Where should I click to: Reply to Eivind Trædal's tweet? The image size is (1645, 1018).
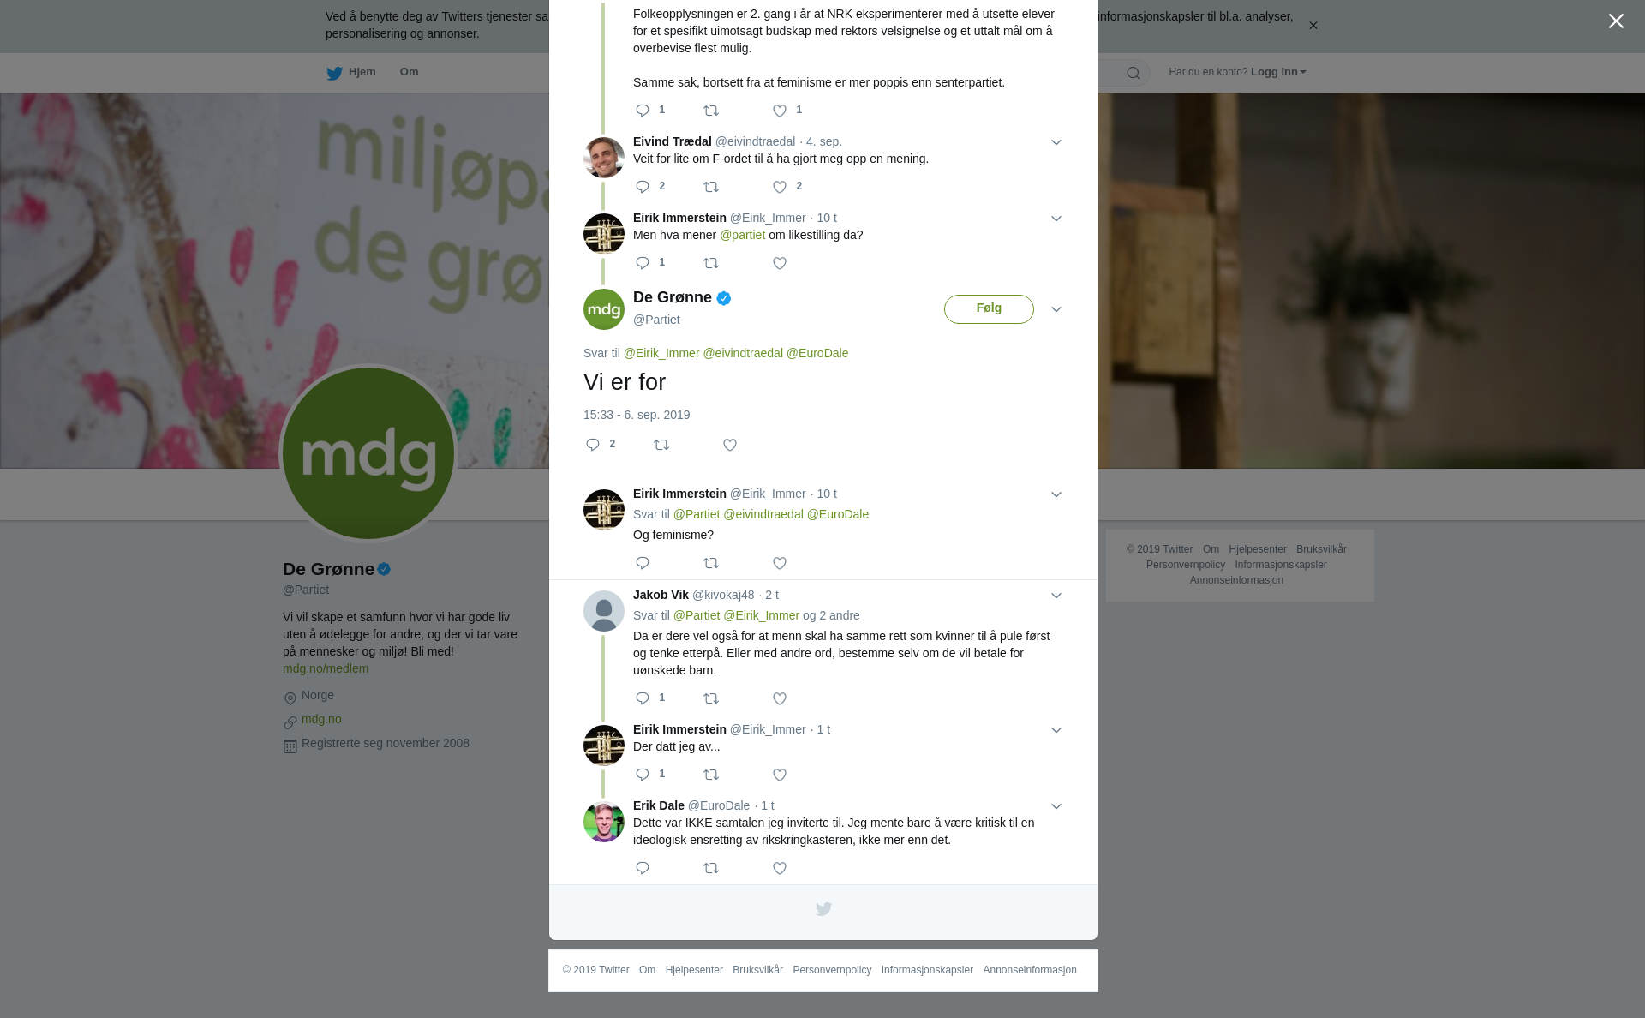(643, 187)
